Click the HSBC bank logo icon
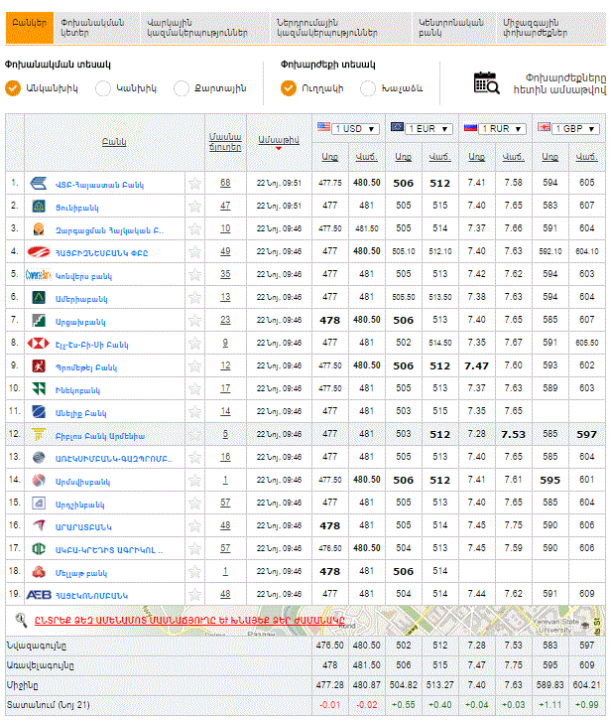610x723 pixels. [39, 343]
